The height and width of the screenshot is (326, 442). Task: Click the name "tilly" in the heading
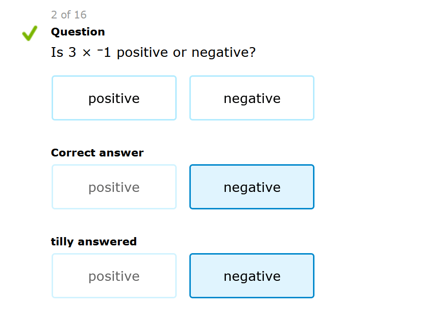(x=62, y=241)
